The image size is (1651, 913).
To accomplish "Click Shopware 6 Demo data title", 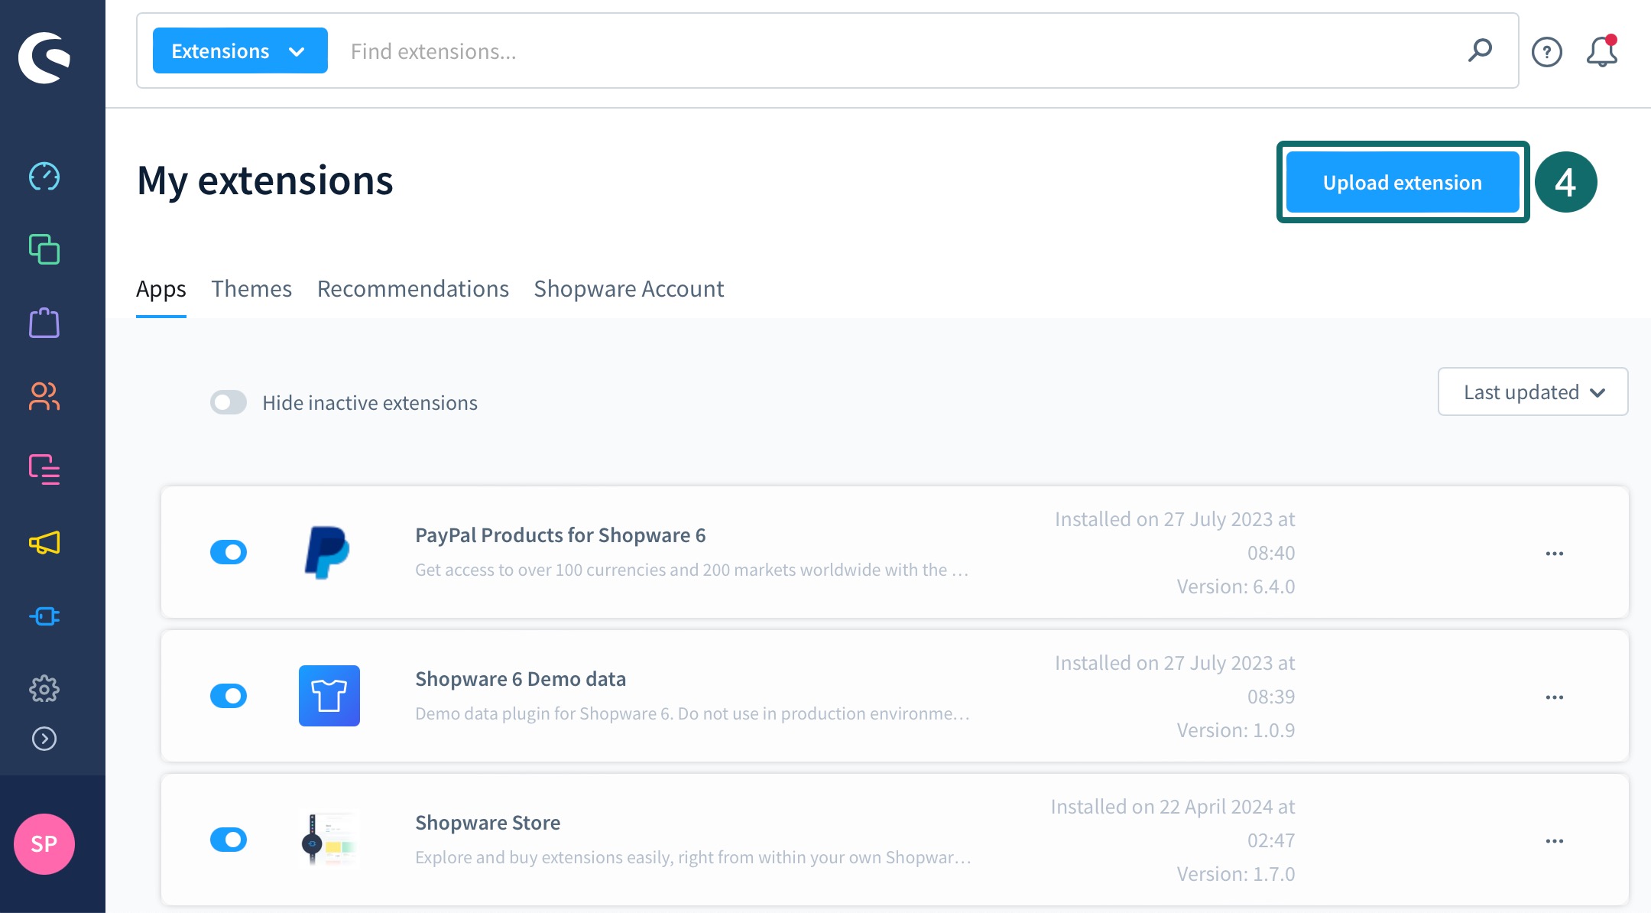I will 521,679.
